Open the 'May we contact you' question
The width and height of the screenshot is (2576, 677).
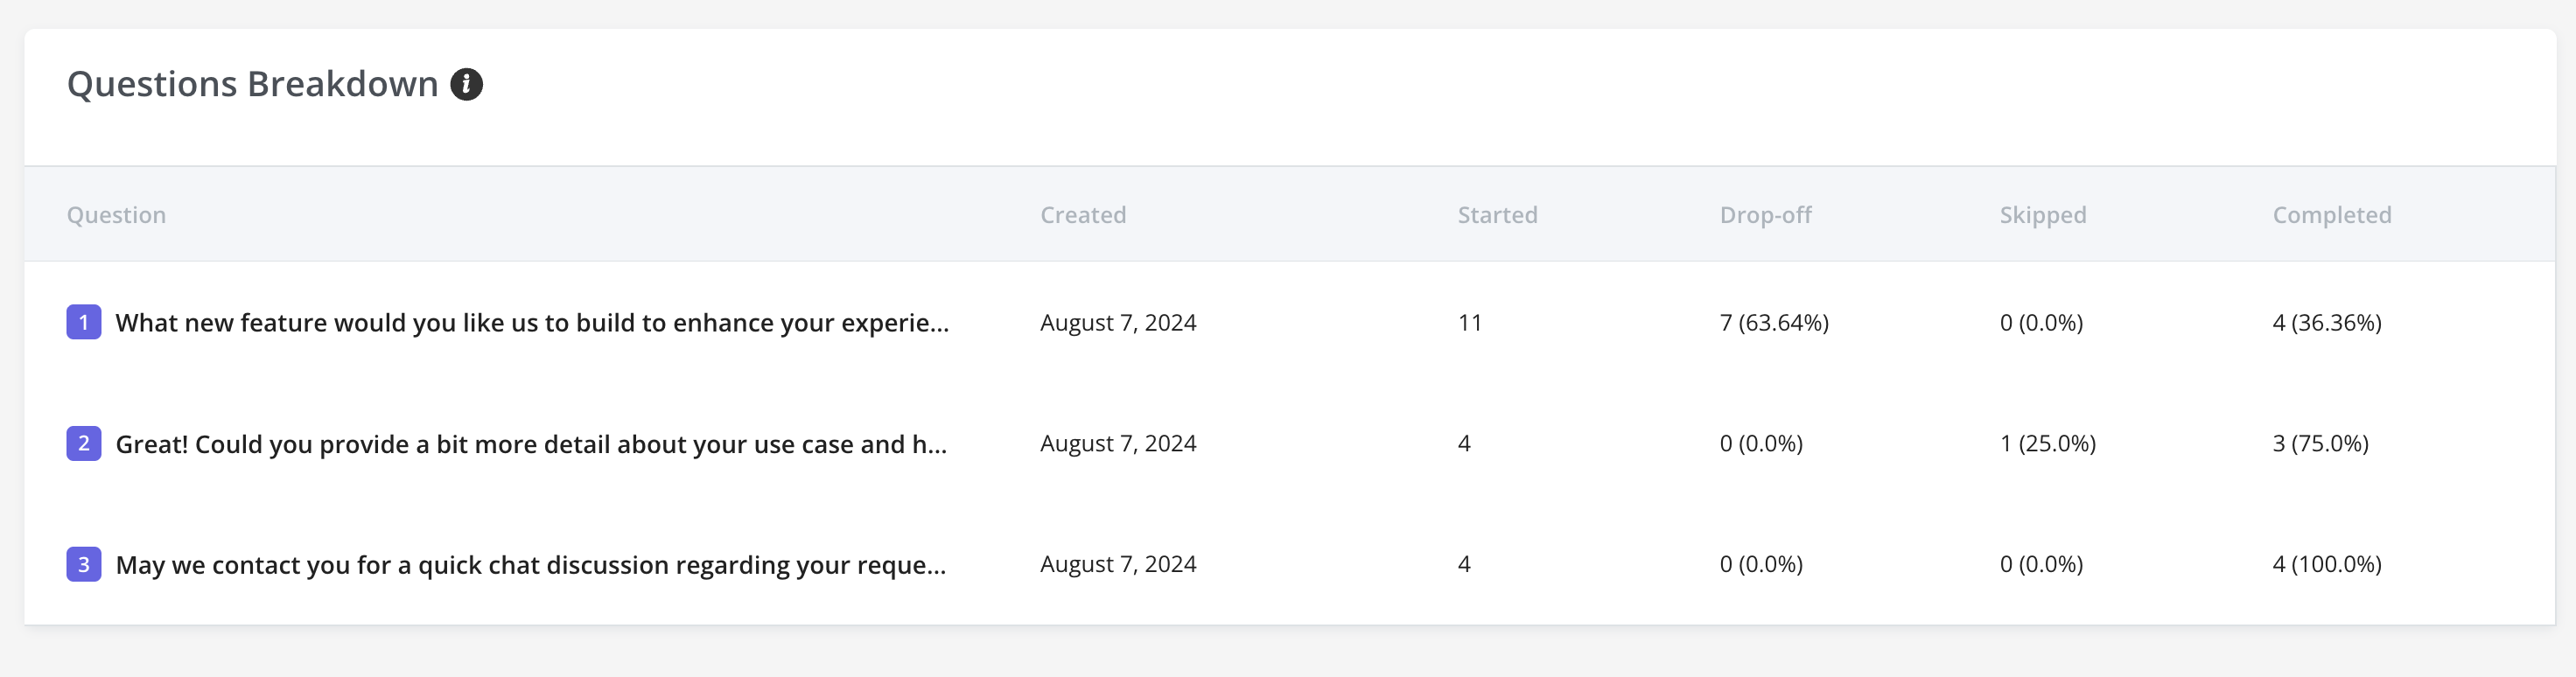(x=531, y=565)
